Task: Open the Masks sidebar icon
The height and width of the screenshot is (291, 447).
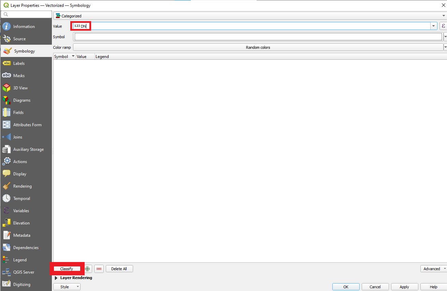Action: [6, 75]
